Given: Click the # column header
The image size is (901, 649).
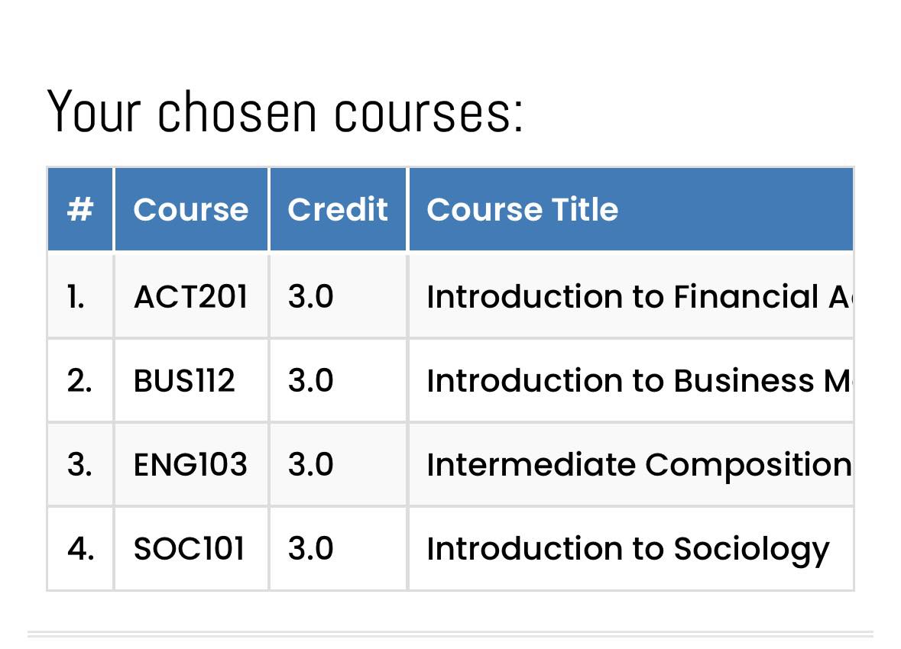Looking at the screenshot, I should pos(80,209).
